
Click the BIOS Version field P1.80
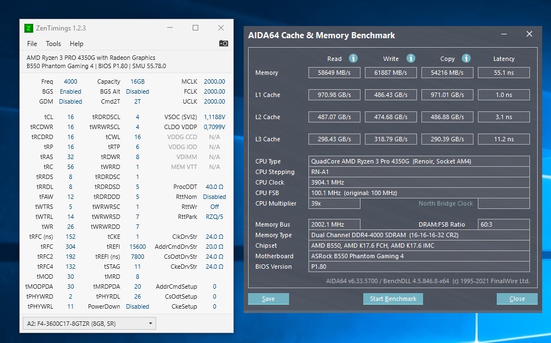click(419, 267)
